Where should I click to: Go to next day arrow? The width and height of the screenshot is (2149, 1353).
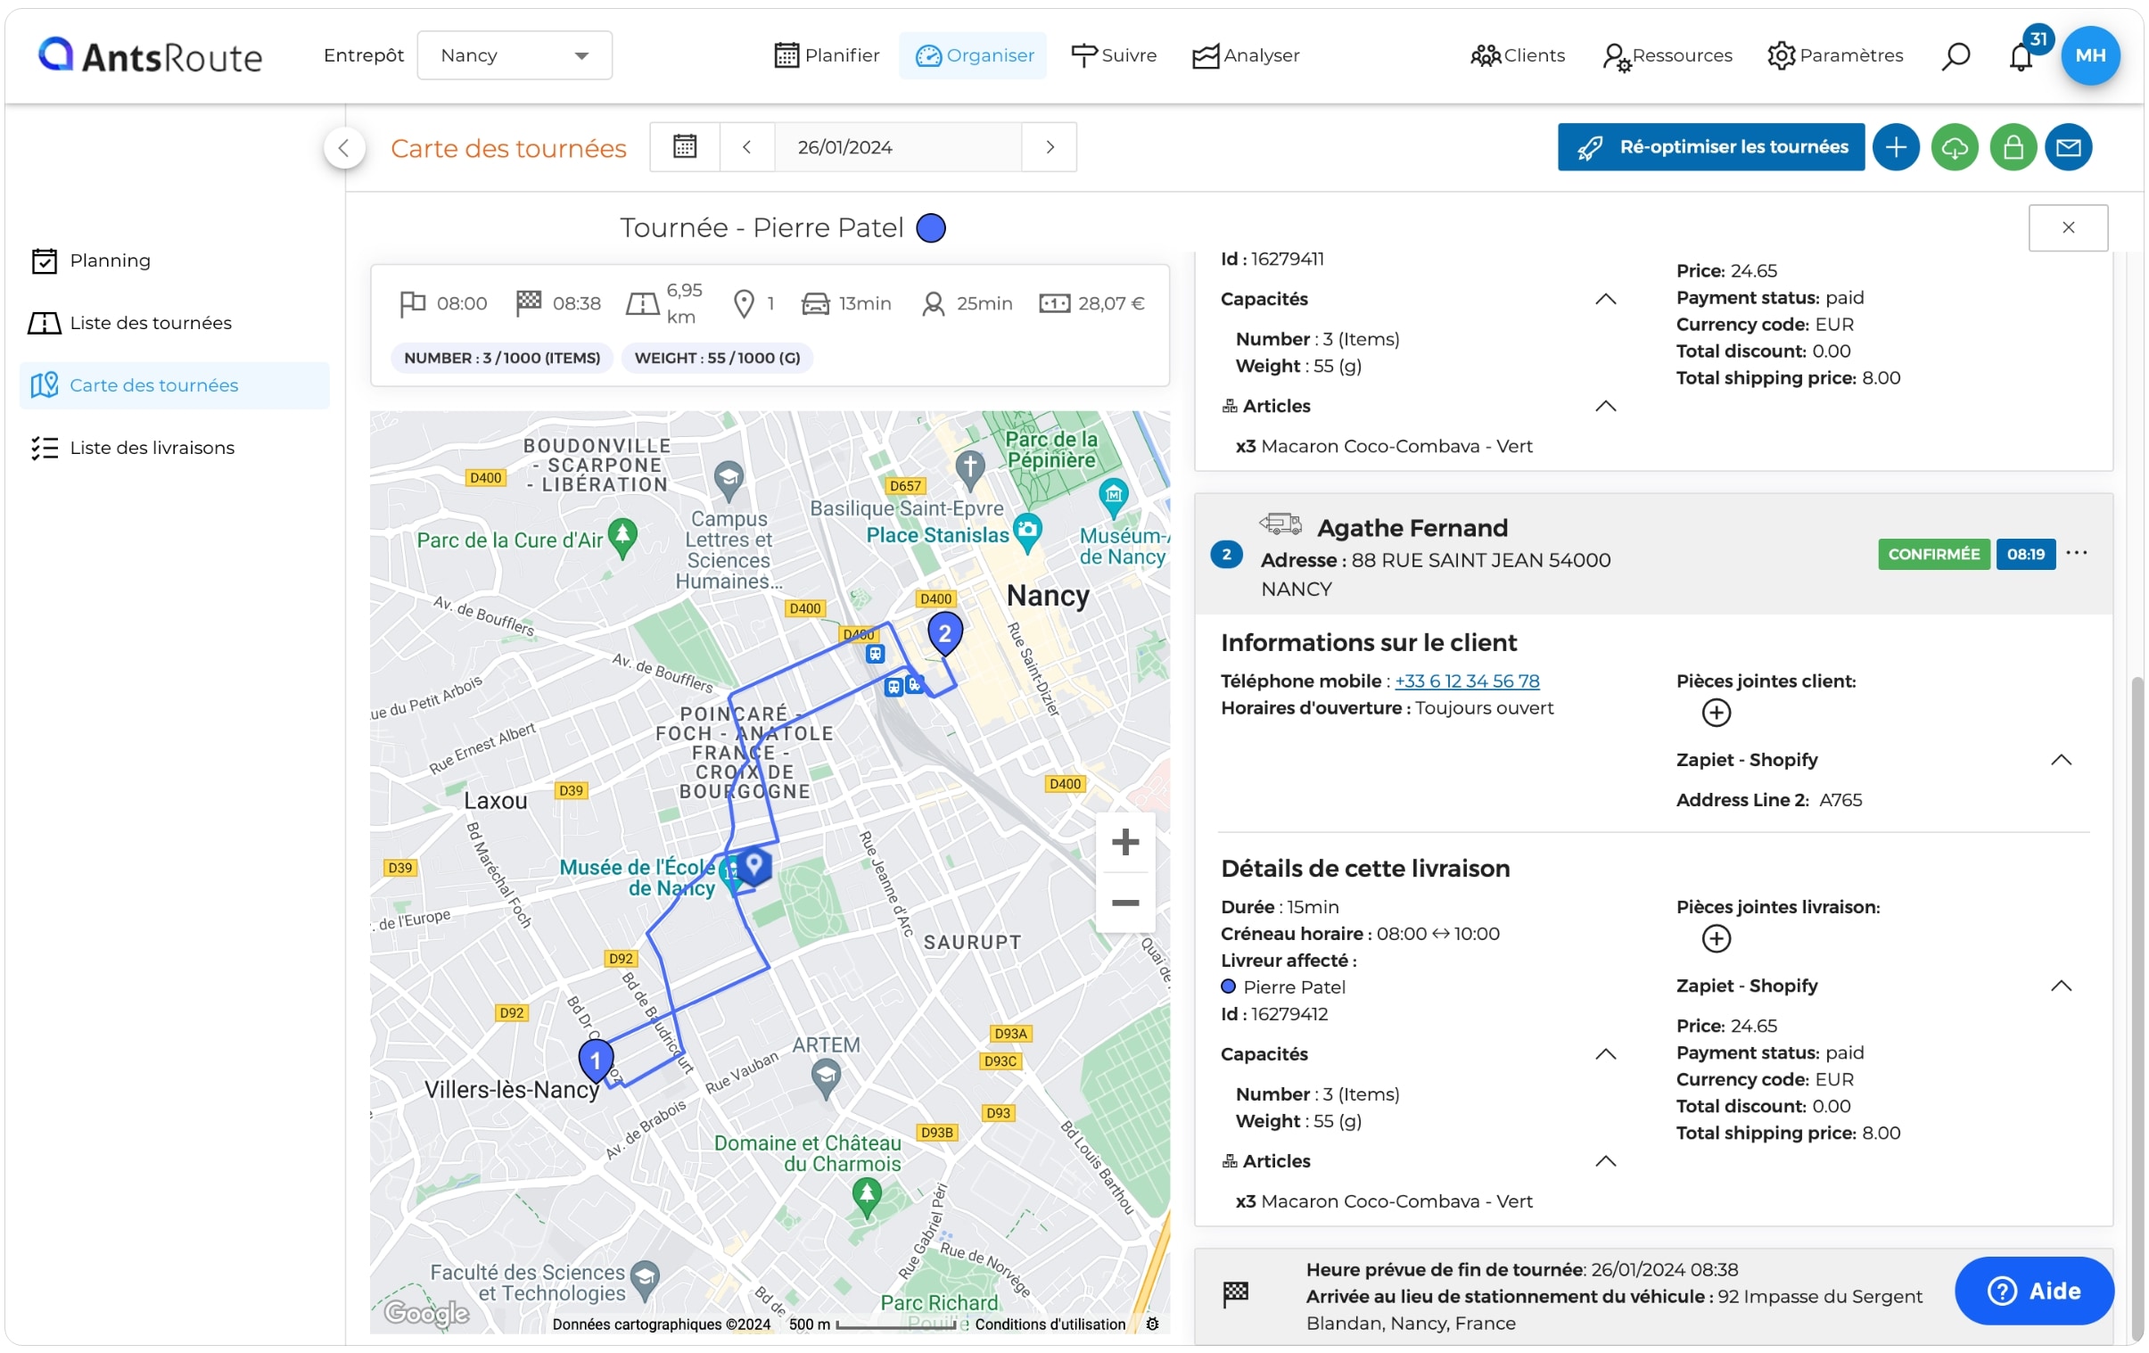click(x=1050, y=147)
